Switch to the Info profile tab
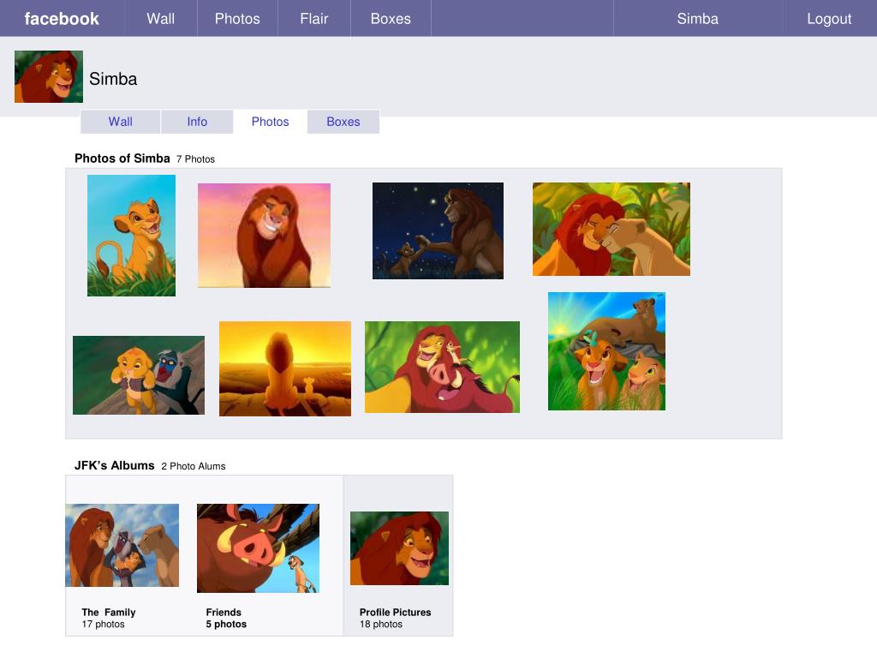 click(197, 122)
